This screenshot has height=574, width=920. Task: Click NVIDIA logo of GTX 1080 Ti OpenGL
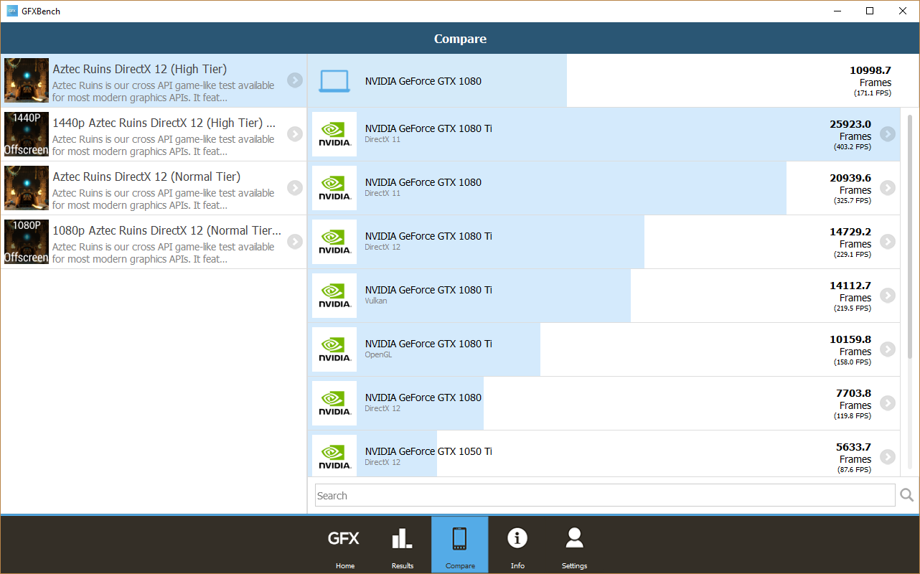(x=334, y=349)
